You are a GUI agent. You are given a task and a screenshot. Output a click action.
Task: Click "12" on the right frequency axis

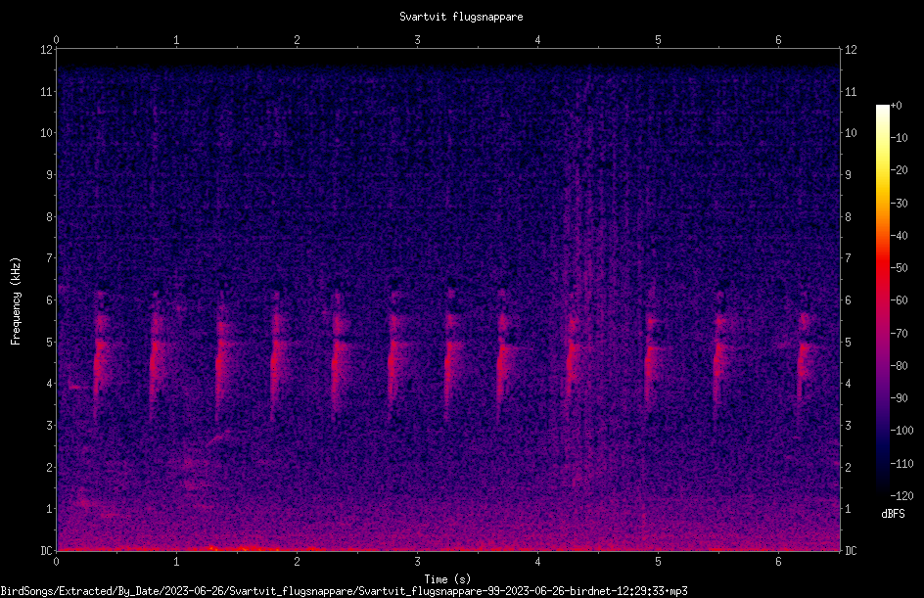(x=851, y=50)
